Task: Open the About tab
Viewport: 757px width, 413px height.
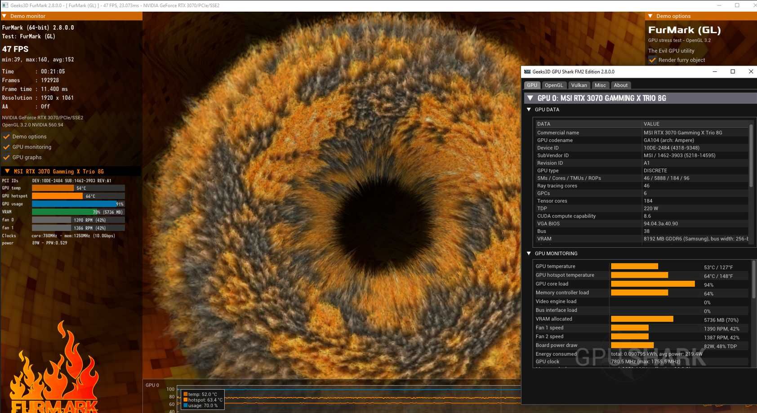Action: pos(620,85)
